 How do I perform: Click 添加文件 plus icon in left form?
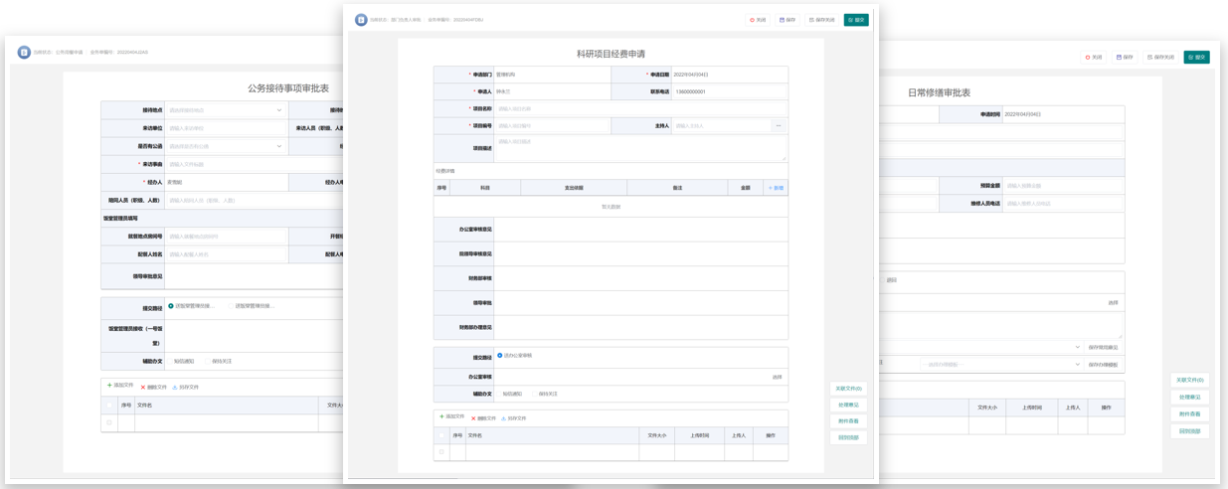(x=109, y=386)
